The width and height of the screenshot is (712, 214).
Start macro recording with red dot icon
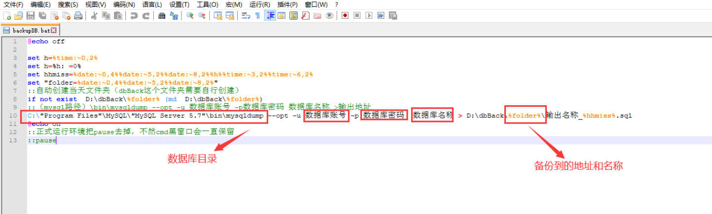(x=345, y=16)
